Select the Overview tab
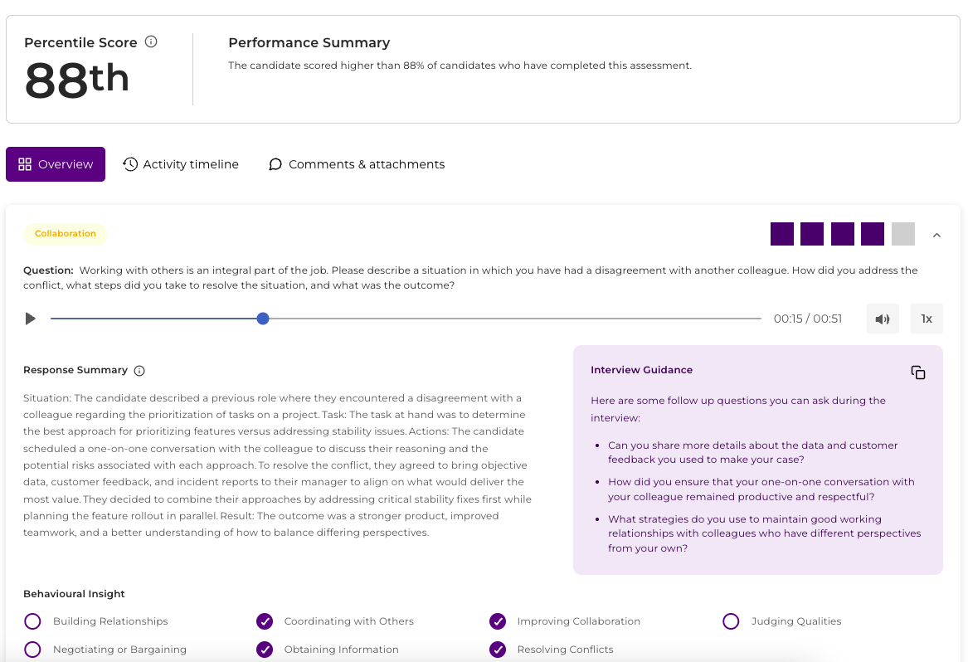The height and width of the screenshot is (662, 968). (56, 164)
